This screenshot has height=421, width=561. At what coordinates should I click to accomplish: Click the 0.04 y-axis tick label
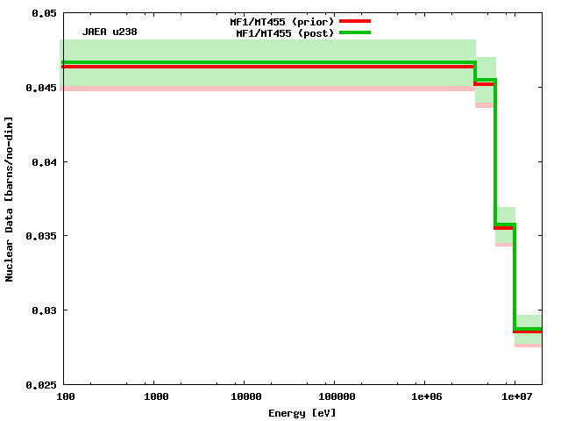(x=45, y=162)
